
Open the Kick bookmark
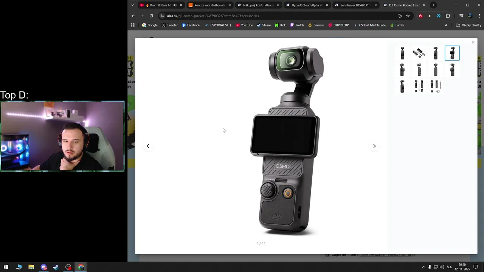280,25
